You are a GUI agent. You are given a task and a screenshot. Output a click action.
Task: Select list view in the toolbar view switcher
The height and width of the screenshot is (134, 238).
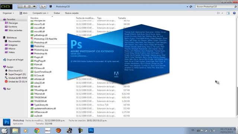[25, 7]
